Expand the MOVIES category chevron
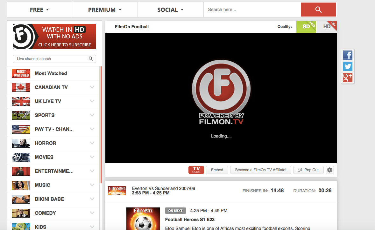This screenshot has width=375, height=230. click(x=92, y=157)
